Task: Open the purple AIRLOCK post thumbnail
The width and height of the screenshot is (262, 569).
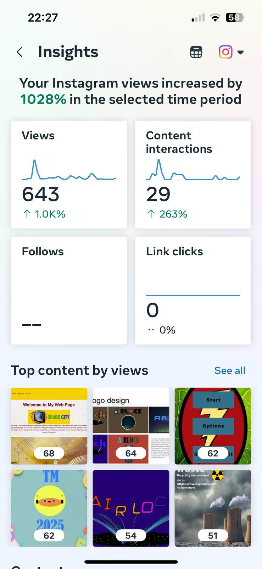Action: coord(131,508)
